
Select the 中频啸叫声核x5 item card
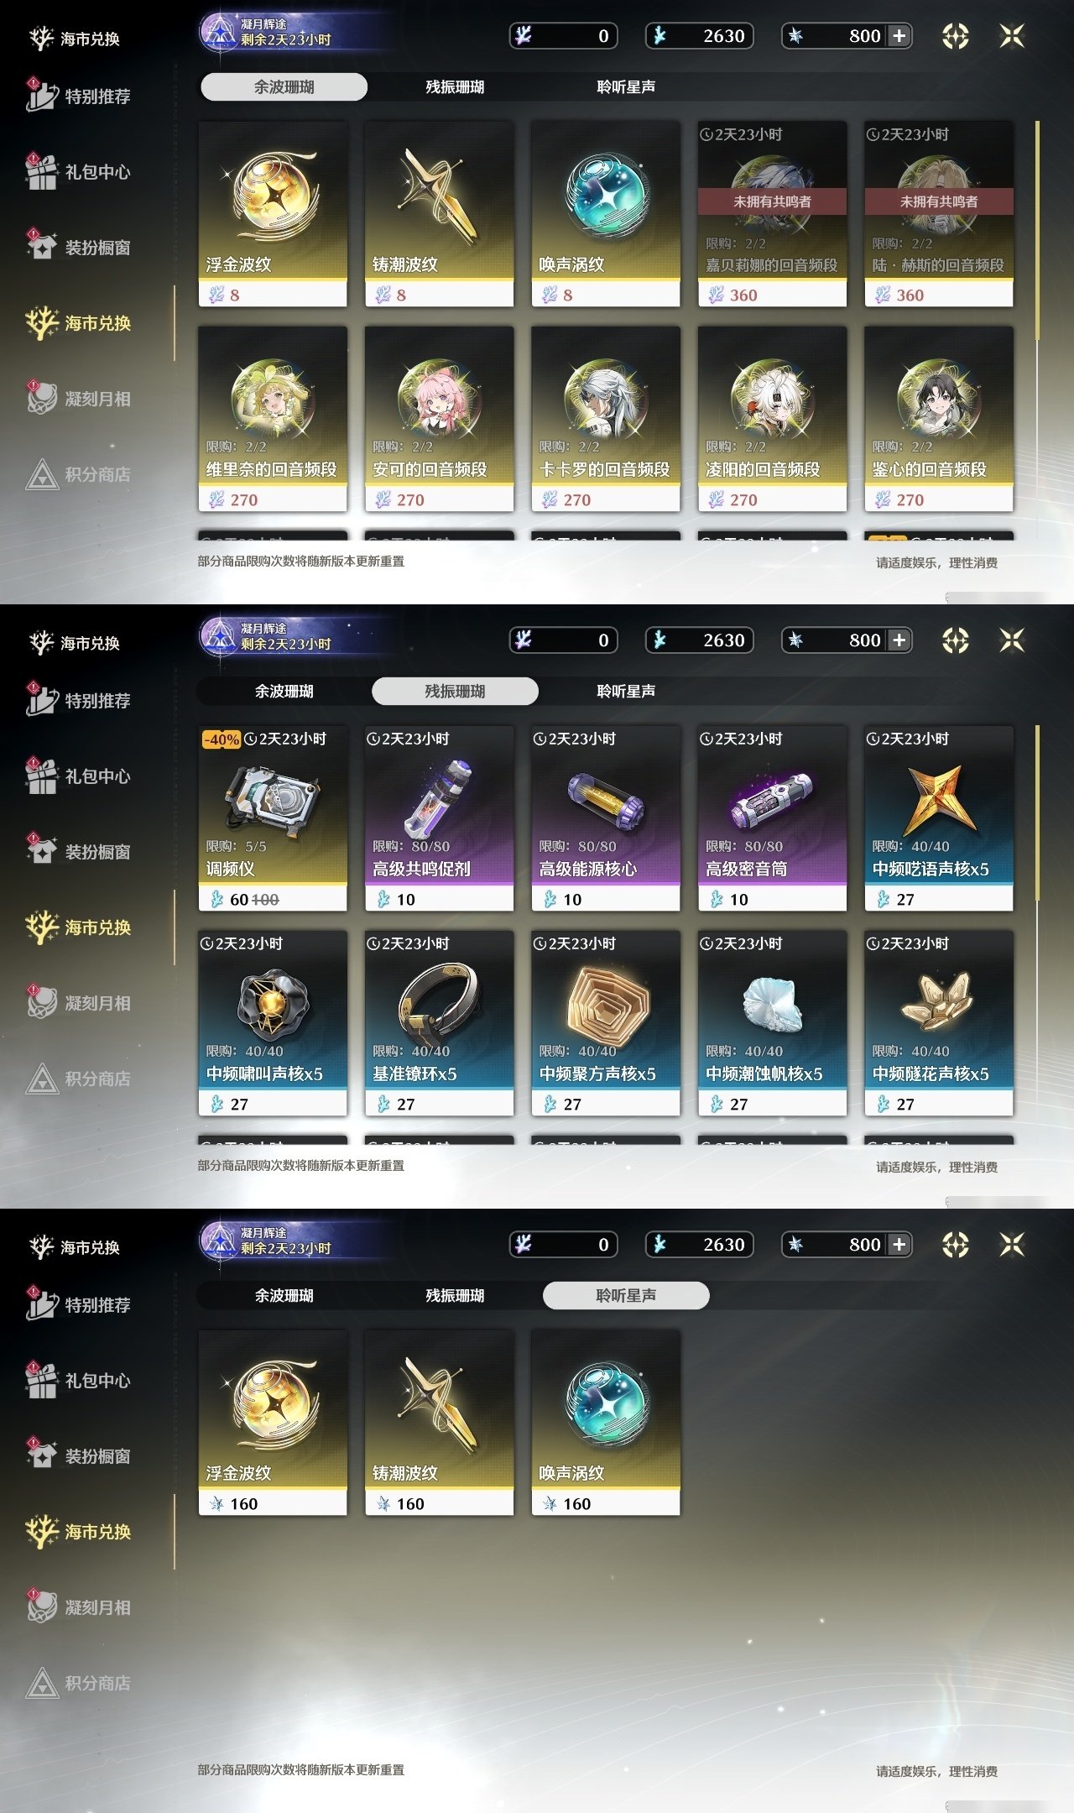(x=273, y=1023)
